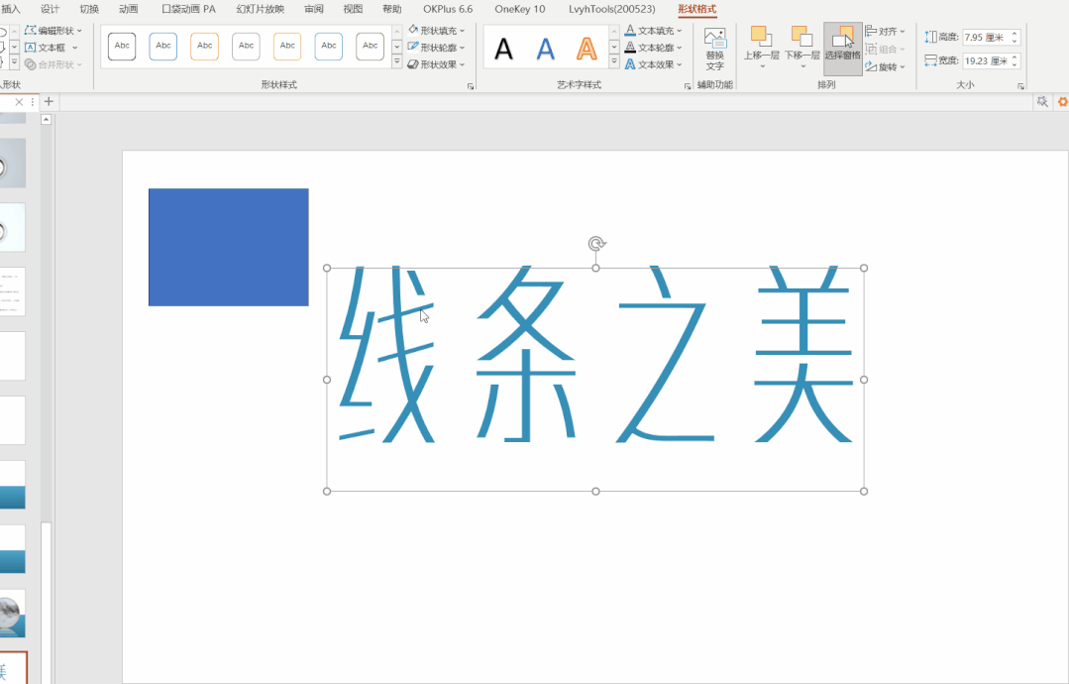Switch to the 动画 animations tab
The width and height of the screenshot is (1069, 684).
[129, 9]
